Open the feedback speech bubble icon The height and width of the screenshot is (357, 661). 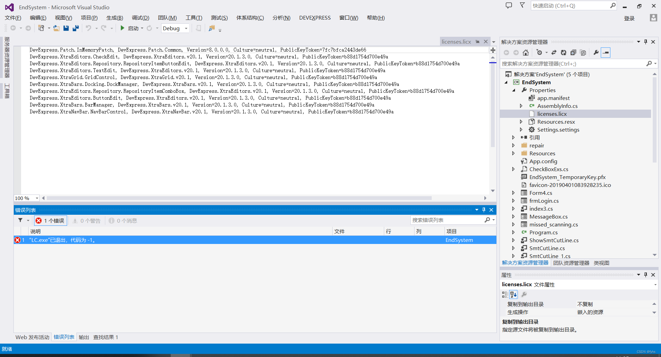coord(509,5)
